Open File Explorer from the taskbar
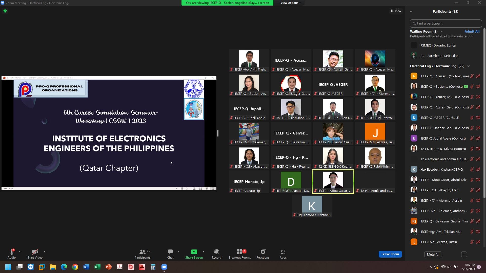 (x=53, y=267)
